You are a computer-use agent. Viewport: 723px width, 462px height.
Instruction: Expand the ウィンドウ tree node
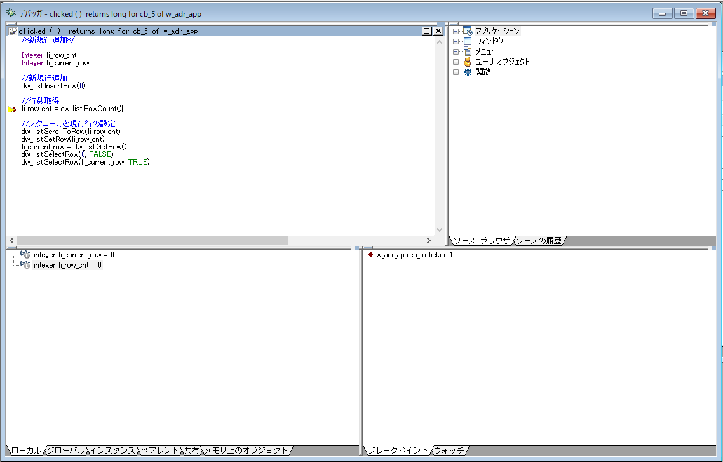[x=456, y=41]
